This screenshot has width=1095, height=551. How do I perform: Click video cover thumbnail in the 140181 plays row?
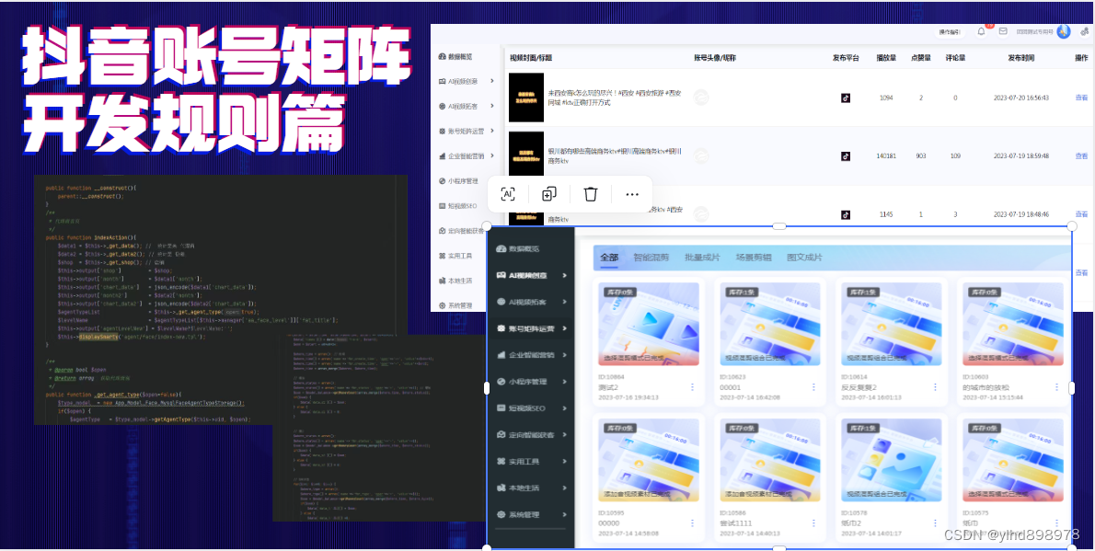(x=525, y=155)
